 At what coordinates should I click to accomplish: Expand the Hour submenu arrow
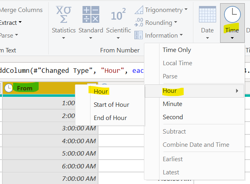237,91
